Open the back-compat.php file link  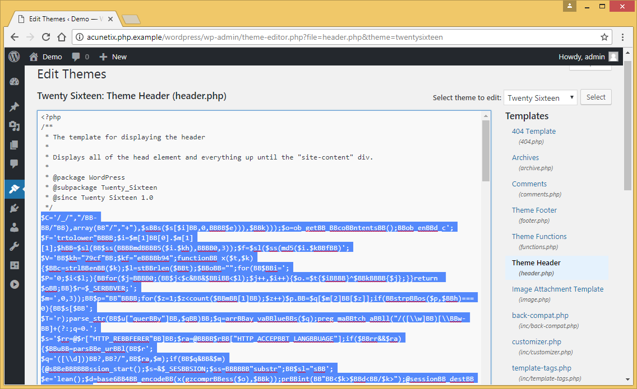click(540, 316)
